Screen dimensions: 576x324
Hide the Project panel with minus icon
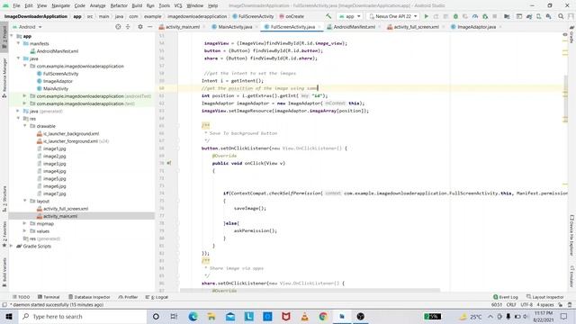pos(150,27)
